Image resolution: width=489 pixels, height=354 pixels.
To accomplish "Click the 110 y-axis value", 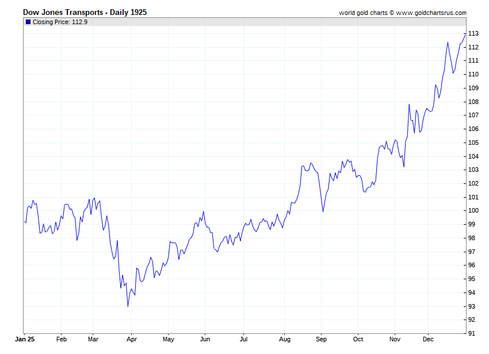I will point(473,74).
